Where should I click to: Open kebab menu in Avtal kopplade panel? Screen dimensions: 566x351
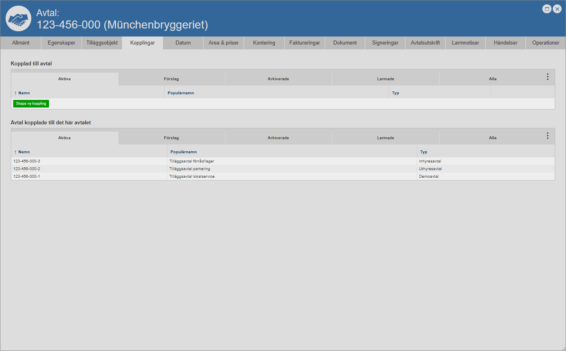tap(548, 136)
